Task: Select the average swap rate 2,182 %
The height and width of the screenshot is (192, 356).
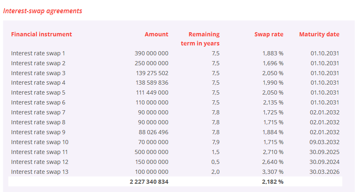Action: point(272,182)
